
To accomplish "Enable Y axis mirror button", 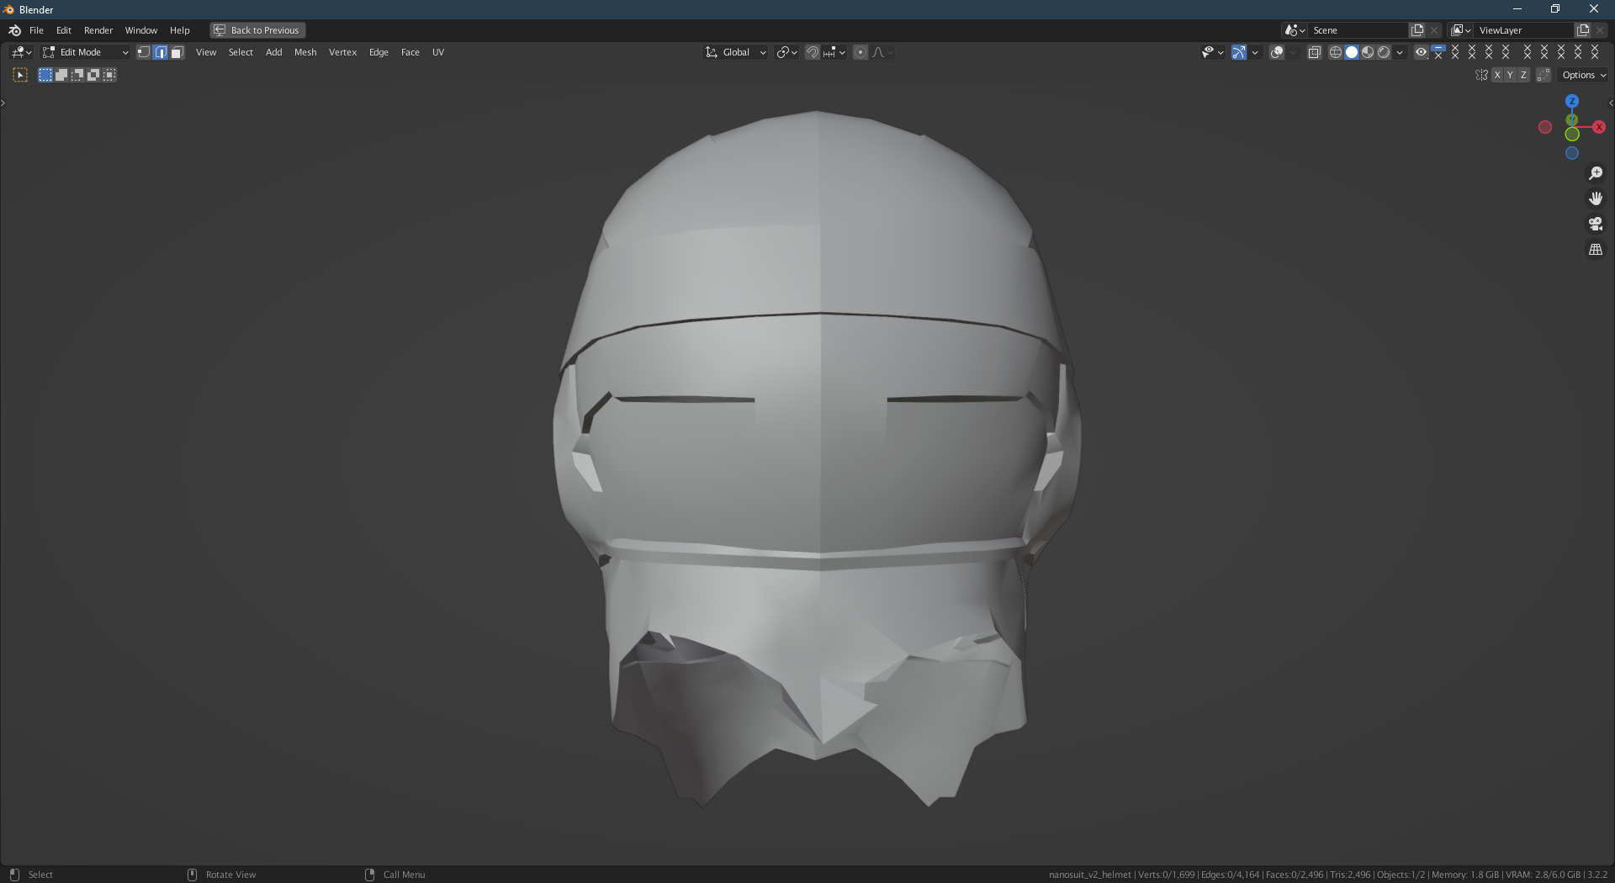I will click(1509, 75).
